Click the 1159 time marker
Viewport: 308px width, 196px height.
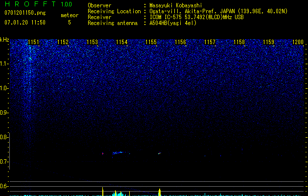[268, 42]
